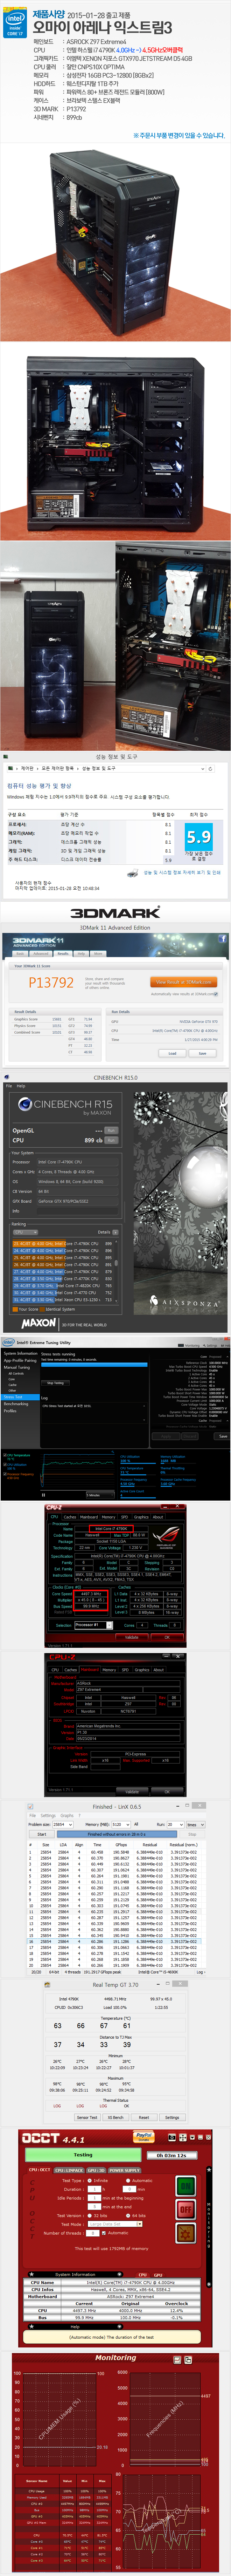This screenshot has height=2576, width=231.
Task: Open the Graphics tab in first CPU-Z window
Action: pyautogui.click(x=141, y=1517)
